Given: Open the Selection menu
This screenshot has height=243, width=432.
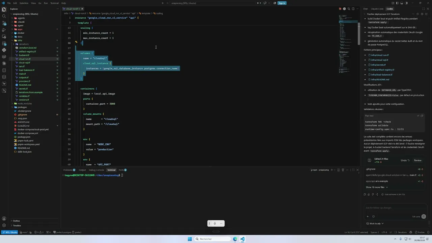Looking at the screenshot, I should pos(24,3).
